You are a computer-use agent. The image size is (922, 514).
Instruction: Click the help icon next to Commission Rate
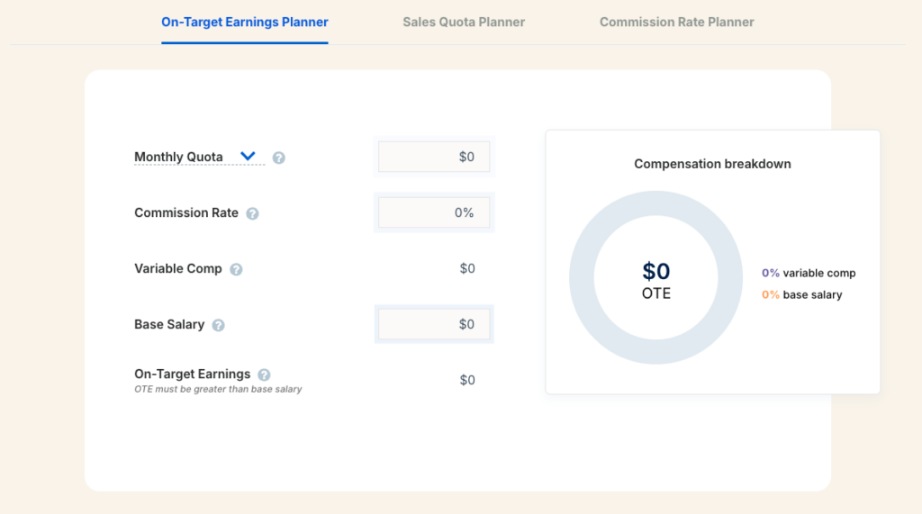(x=252, y=214)
